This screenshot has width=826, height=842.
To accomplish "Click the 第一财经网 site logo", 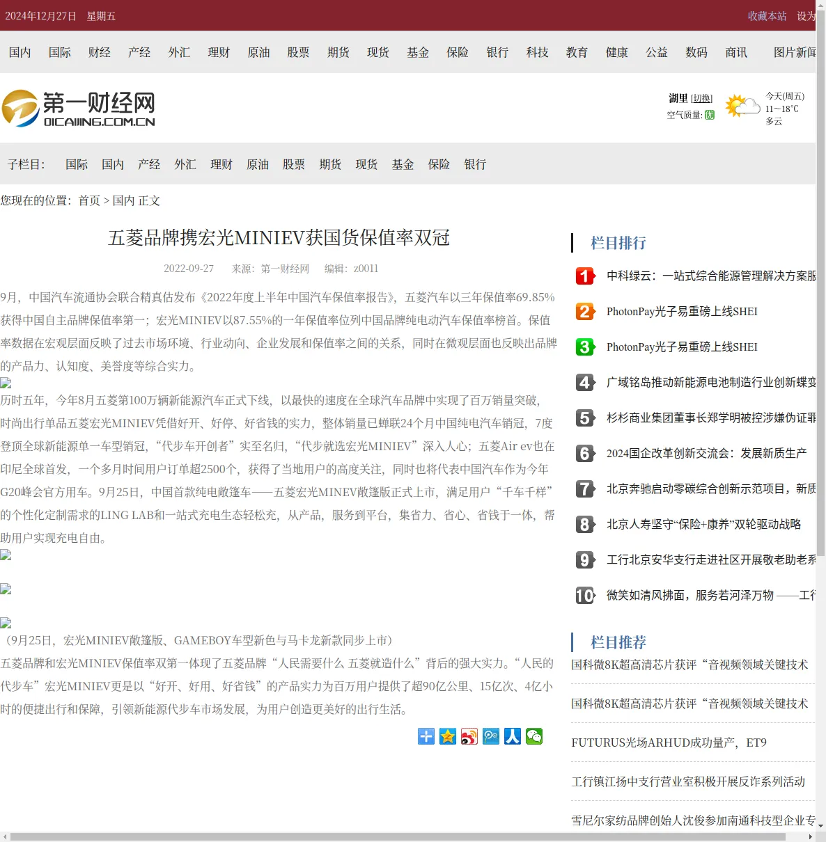I will 78,109.
